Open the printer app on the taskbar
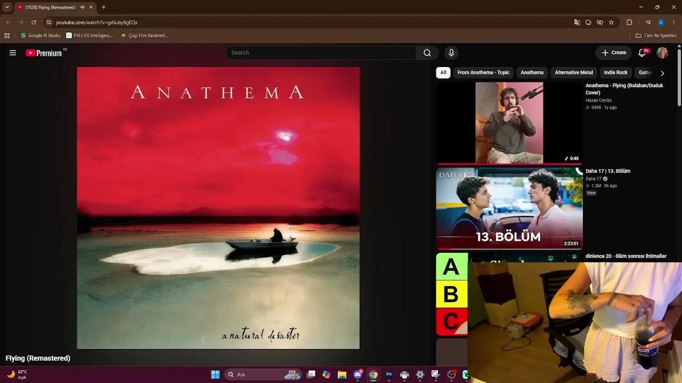This screenshot has height=383, width=682. click(404, 374)
